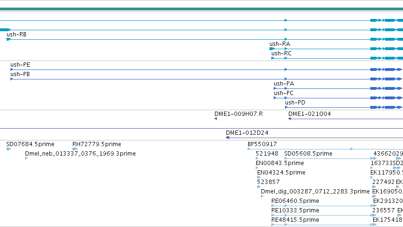The width and height of the screenshot is (403, 227).
Task: Select the ush-RB transcript label
Action: click(x=17, y=35)
